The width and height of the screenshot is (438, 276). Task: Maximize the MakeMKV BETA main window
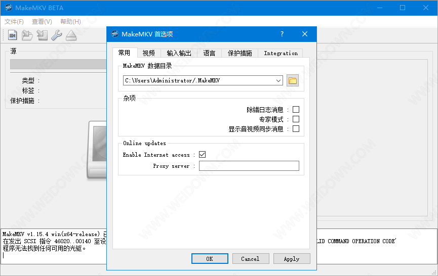(403, 8)
